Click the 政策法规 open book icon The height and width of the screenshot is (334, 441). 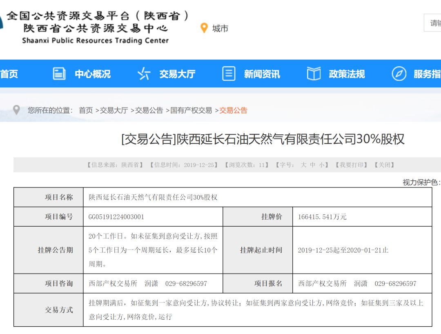point(314,73)
